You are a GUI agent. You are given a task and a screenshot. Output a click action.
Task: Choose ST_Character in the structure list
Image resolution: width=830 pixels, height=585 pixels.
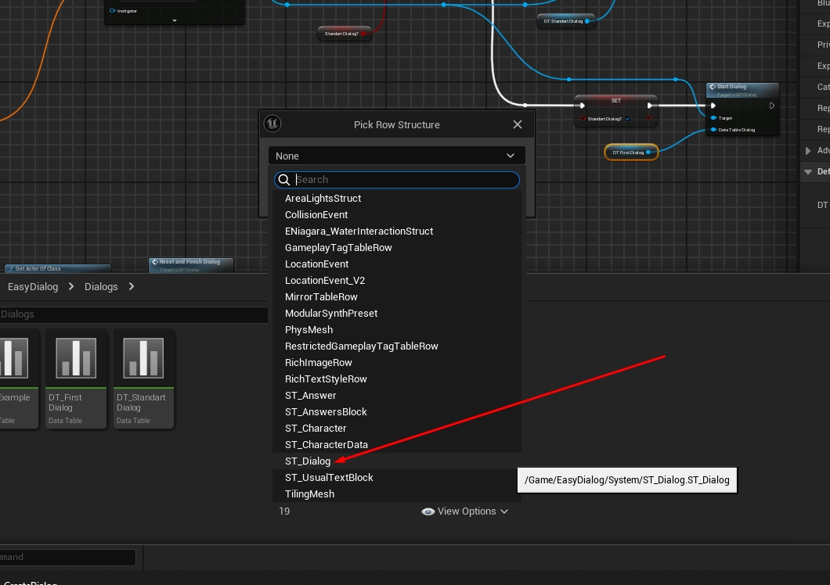tap(316, 429)
